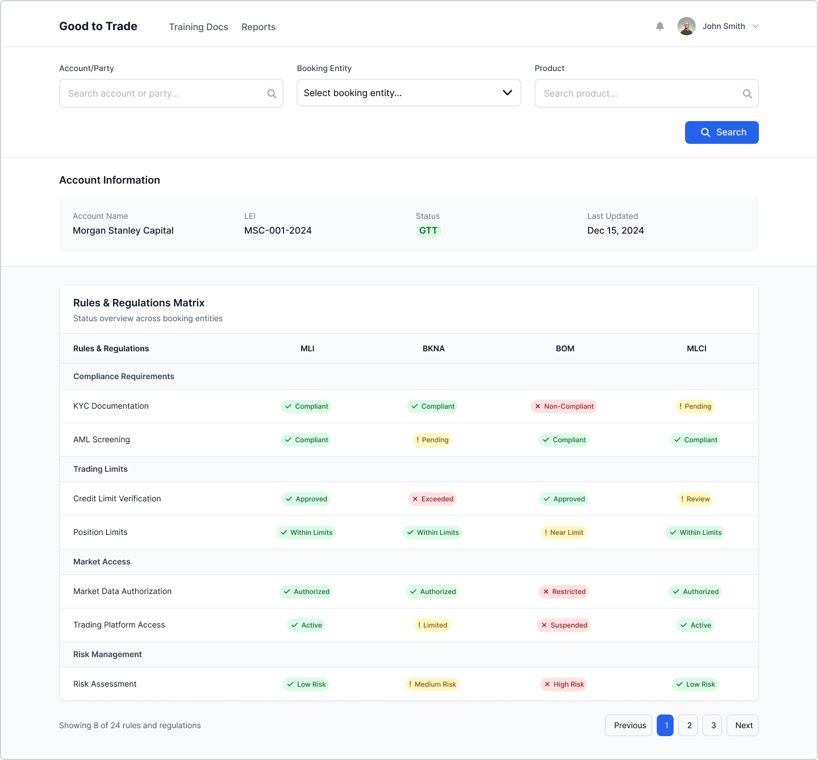This screenshot has width=818, height=760.
Task: Open the Training Docs menu item
Action: pyautogui.click(x=198, y=27)
